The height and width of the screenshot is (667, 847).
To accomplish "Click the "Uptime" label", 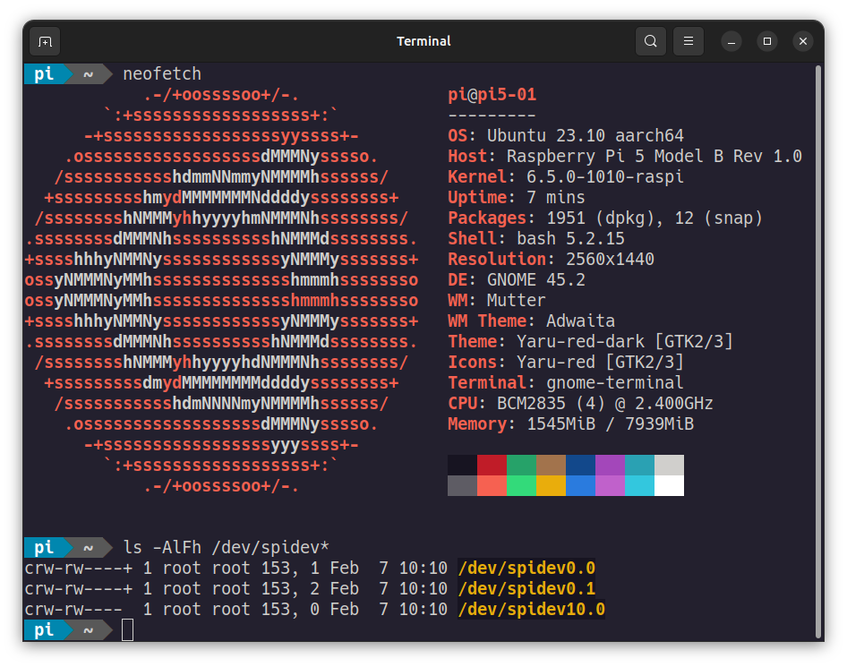I will pos(477,197).
